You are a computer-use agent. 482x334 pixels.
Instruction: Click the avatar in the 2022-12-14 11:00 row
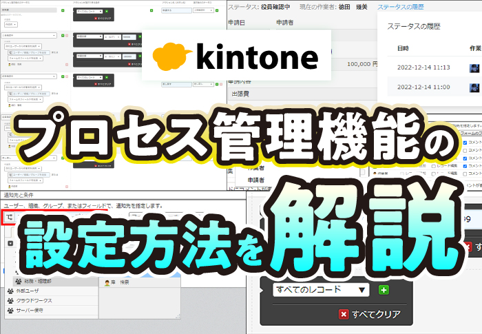pyautogui.click(x=474, y=87)
